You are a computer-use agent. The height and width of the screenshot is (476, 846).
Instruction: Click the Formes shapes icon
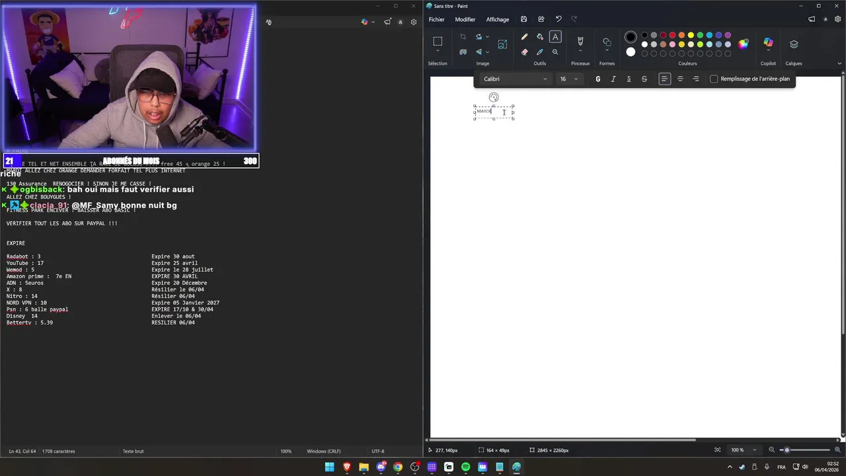607,42
